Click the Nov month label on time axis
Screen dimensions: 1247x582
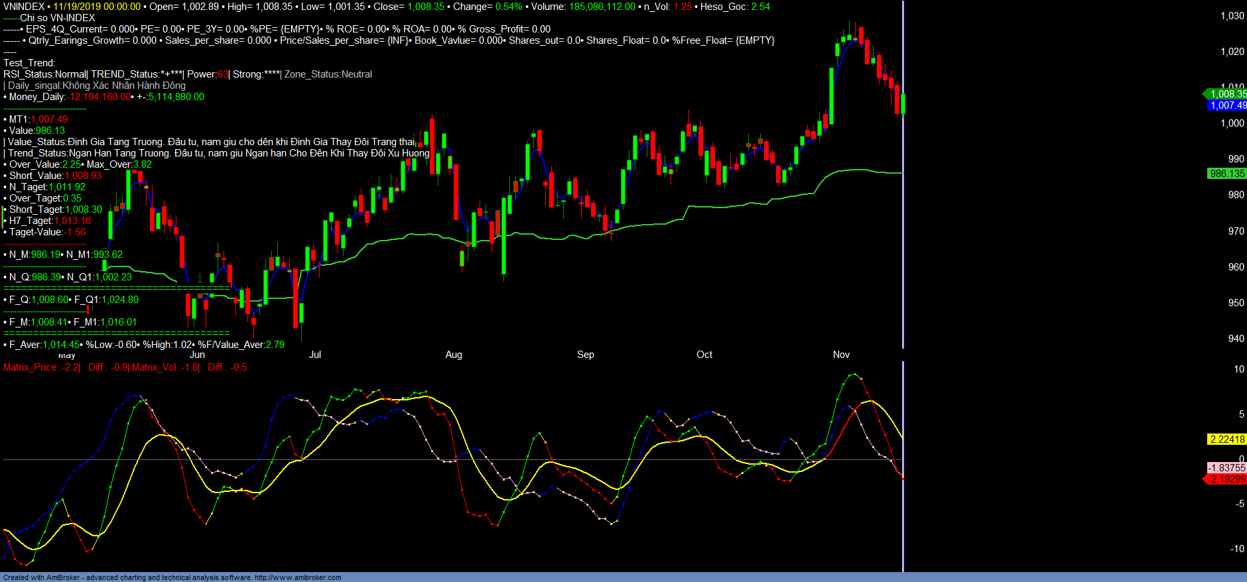point(841,355)
